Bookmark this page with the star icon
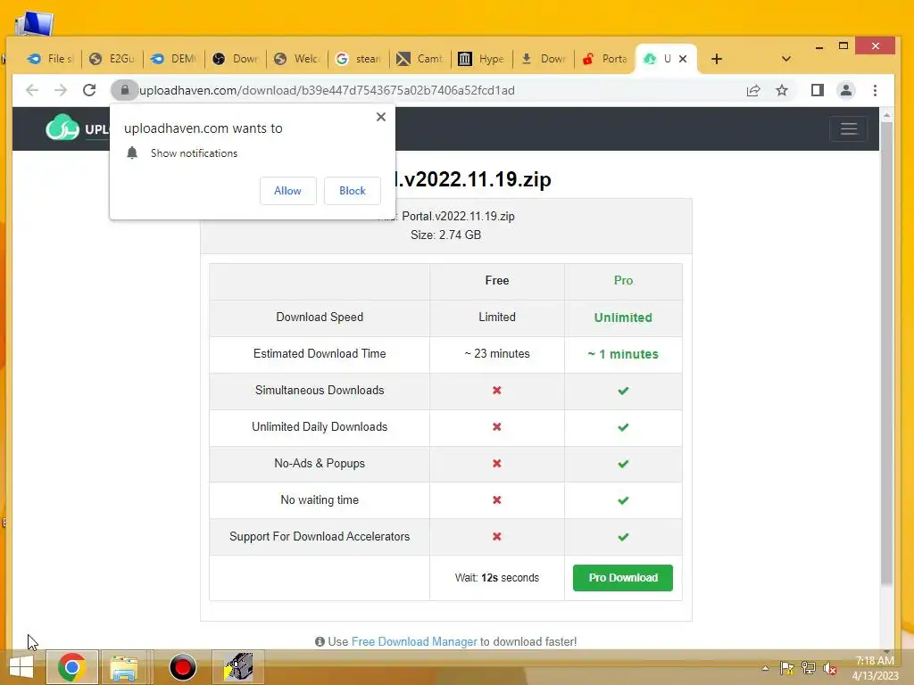Viewport: 914px width, 685px height. pos(782,90)
